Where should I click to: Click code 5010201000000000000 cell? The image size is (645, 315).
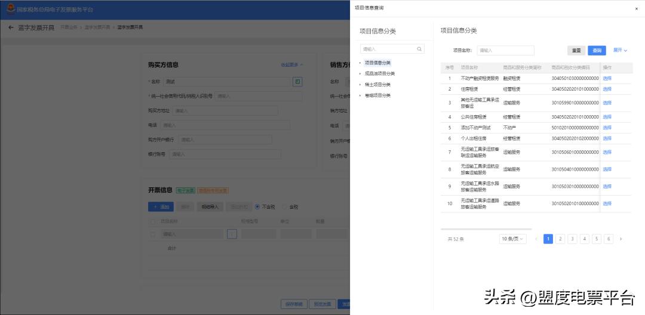[x=575, y=128]
